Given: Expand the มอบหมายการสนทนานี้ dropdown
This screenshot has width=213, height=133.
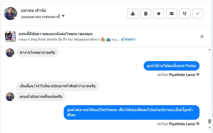Looking at the screenshot, I should [63, 16].
